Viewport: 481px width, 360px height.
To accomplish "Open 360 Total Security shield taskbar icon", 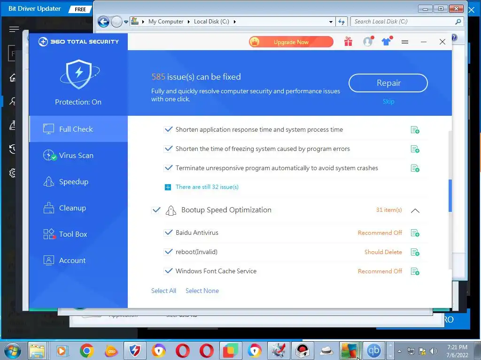I will point(135,351).
